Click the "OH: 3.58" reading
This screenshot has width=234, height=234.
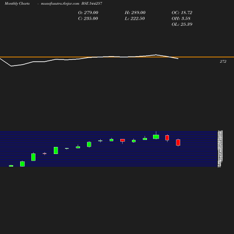pyautogui.click(x=181, y=18)
